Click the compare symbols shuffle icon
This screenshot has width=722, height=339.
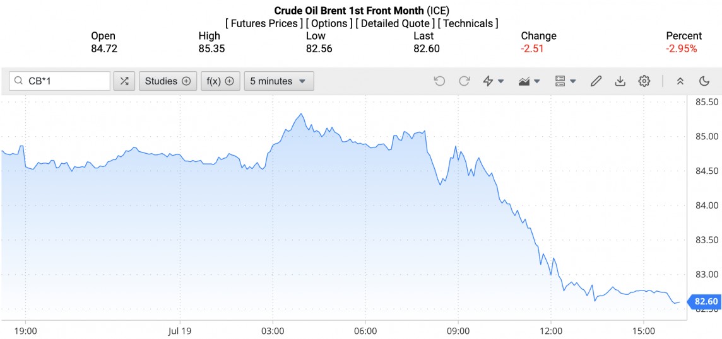click(x=124, y=81)
